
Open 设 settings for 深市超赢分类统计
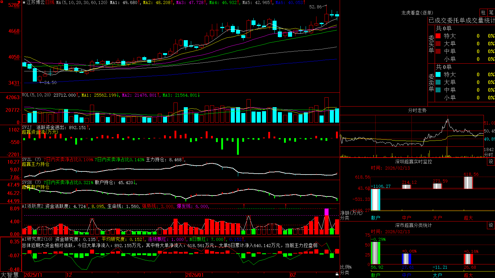(491, 225)
